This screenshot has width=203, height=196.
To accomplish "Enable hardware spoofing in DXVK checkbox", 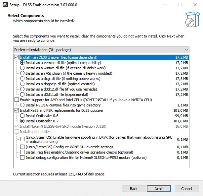I will 22,139.
